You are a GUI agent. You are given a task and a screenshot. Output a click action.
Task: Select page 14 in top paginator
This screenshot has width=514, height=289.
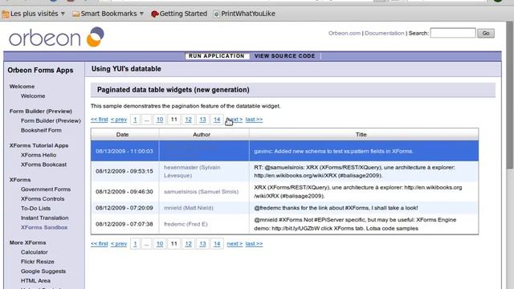coord(217,120)
